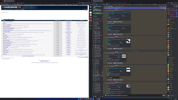The height and width of the screenshot is (100, 178).
Task: Open the Programmation forum category
Action: 6,47
